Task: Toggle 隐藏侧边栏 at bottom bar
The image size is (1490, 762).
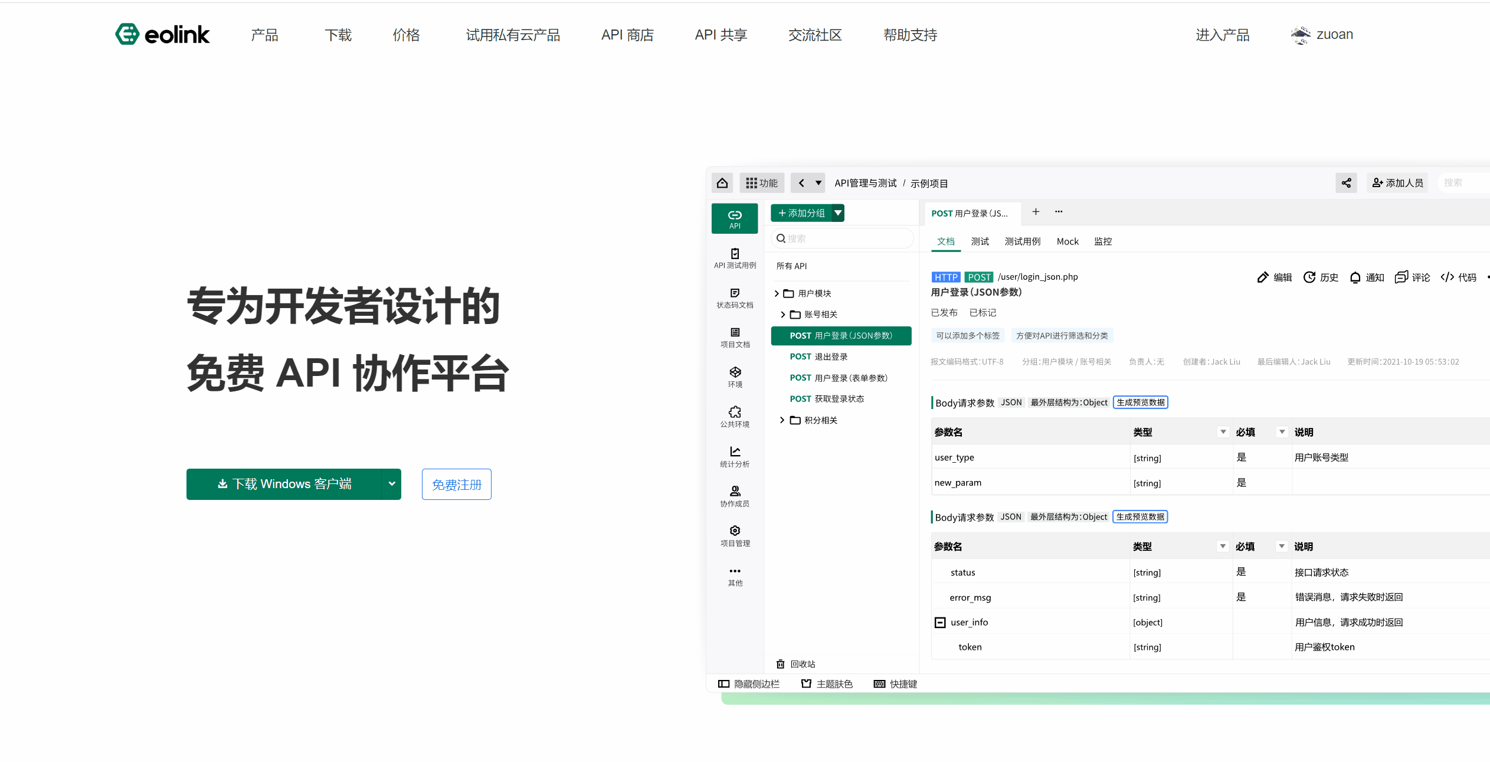Action: pyautogui.click(x=748, y=683)
